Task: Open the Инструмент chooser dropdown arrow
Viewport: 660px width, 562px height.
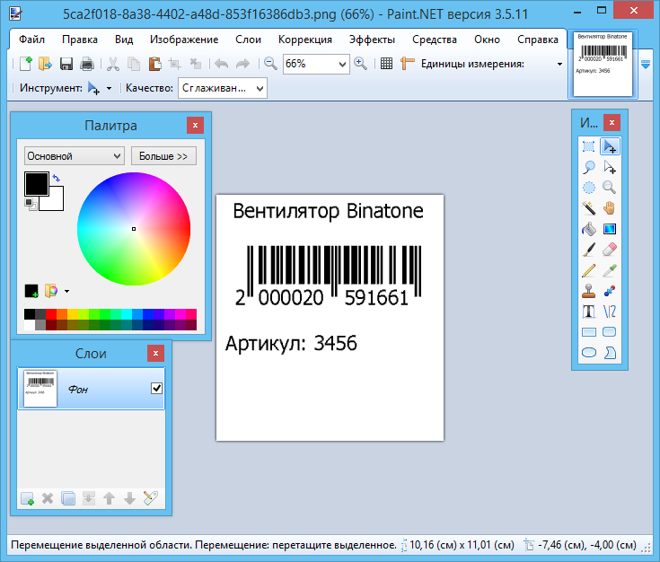Action: click(x=109, y=88)
